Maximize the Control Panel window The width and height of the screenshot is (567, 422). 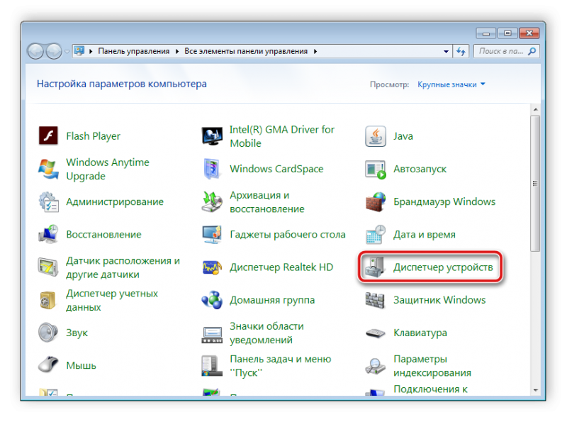tap(507, 33)
